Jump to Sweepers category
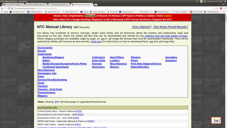 point(171,60)
